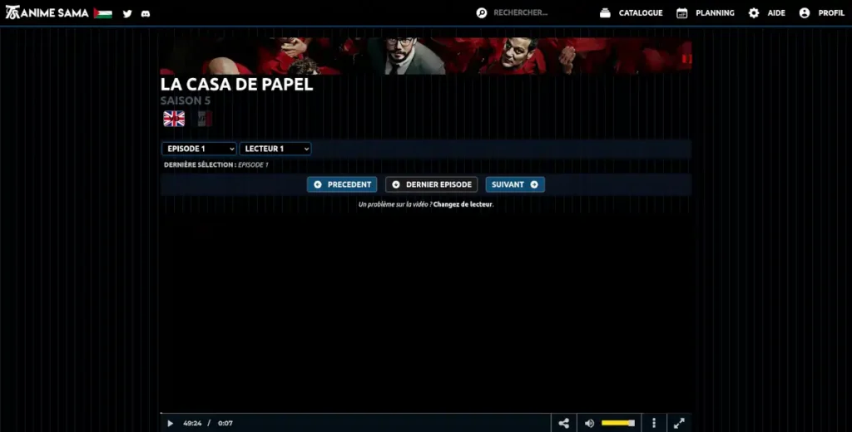This screenshot has height=432, width=852.
Task: Click the Planning calendar icon
Action: tap(682, 13)
